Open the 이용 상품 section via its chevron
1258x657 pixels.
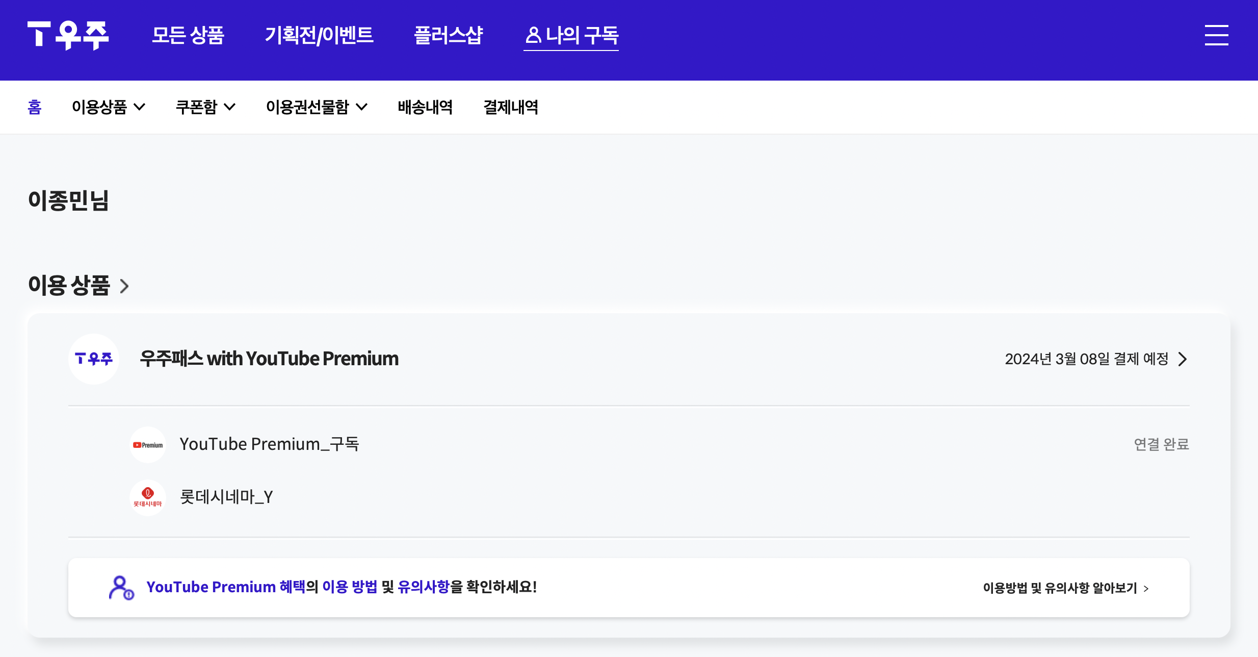(124, 286)
